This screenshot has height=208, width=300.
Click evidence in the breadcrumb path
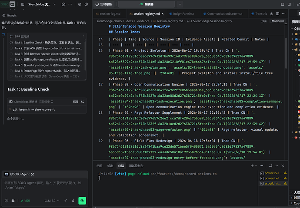coord(143,21)
